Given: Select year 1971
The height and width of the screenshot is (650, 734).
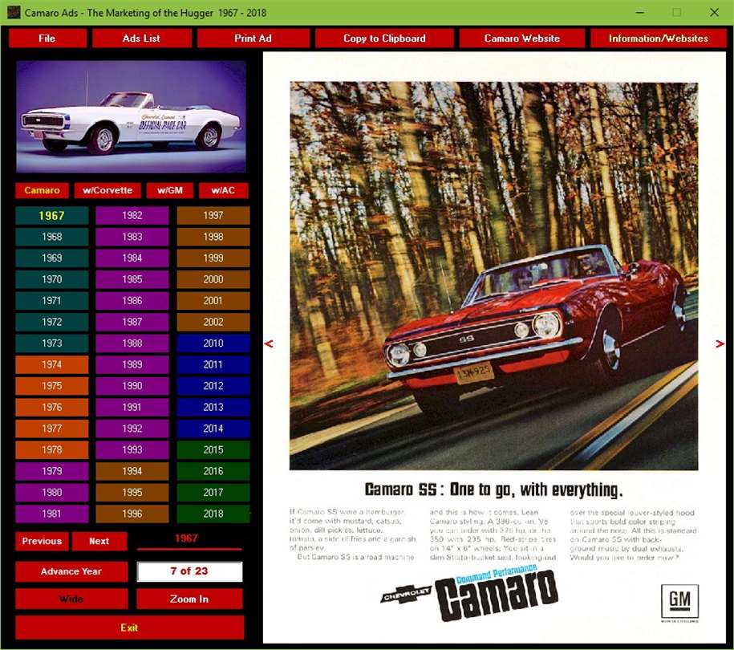Looking at the screenshot, I should pos(52,301).
